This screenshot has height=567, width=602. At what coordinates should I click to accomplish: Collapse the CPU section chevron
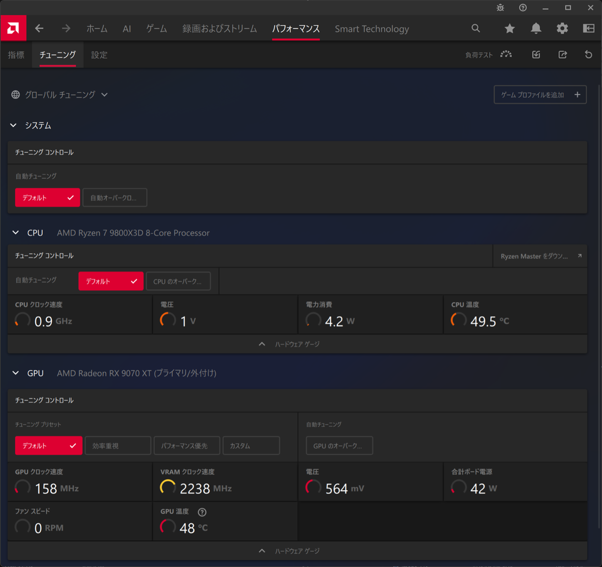16,233
